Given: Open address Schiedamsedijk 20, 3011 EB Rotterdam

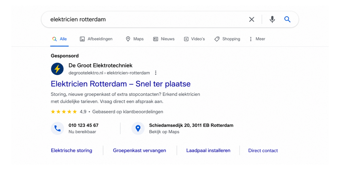Looking at the screenshot, I should point(191,125).
